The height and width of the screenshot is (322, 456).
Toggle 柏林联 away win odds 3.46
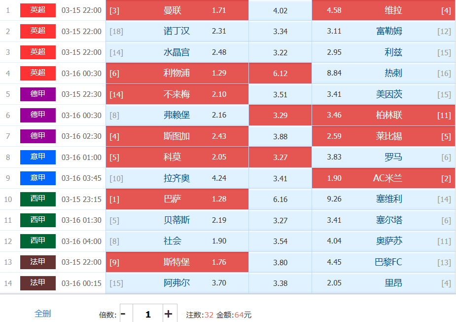383,116
